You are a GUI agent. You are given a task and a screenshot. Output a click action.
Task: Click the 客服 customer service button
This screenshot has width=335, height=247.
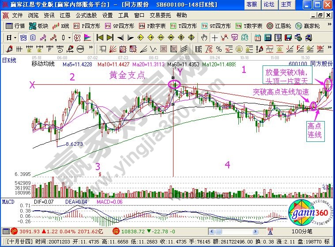252,4
